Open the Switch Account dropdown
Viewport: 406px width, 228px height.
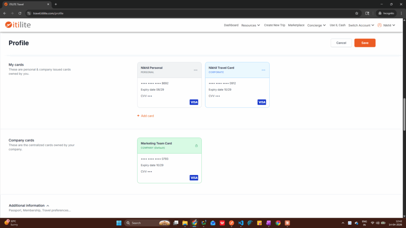(x=361, y=25)
